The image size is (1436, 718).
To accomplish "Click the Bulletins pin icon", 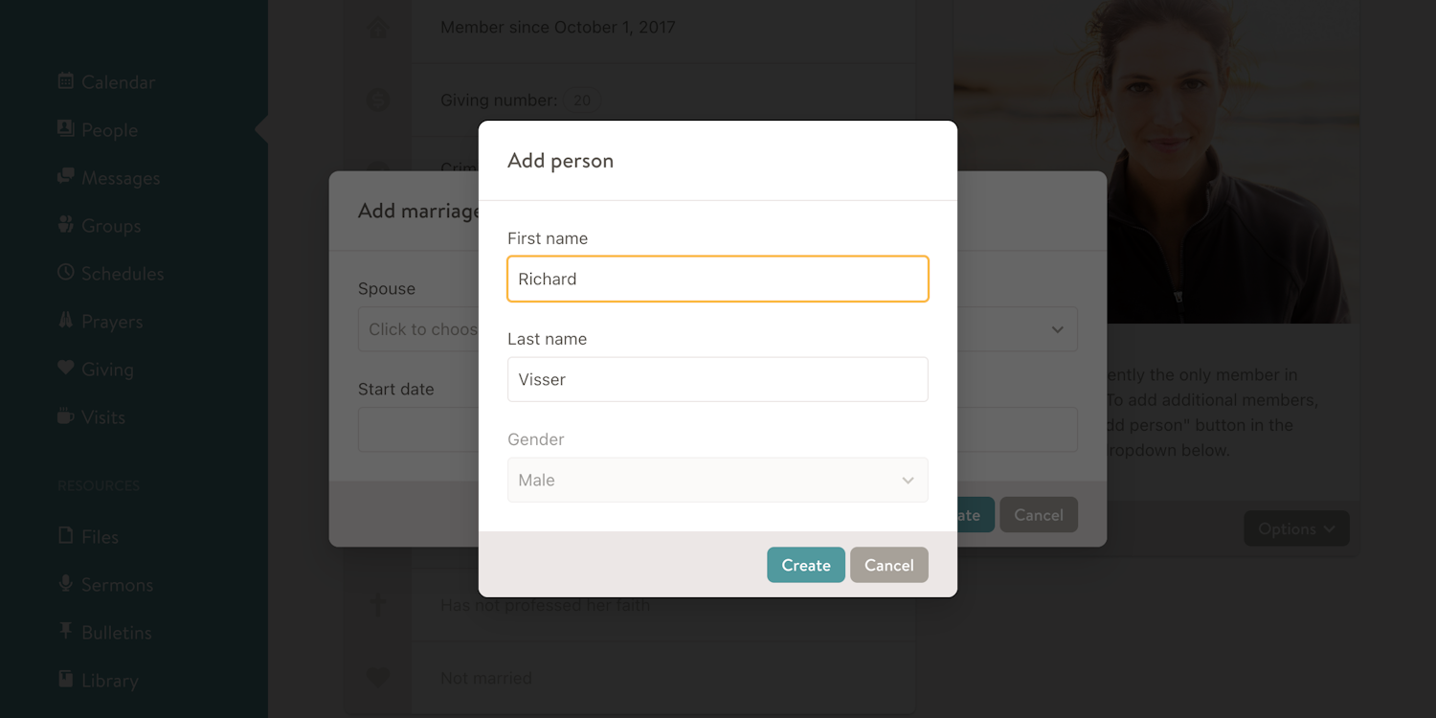I will tap(65, 632).
